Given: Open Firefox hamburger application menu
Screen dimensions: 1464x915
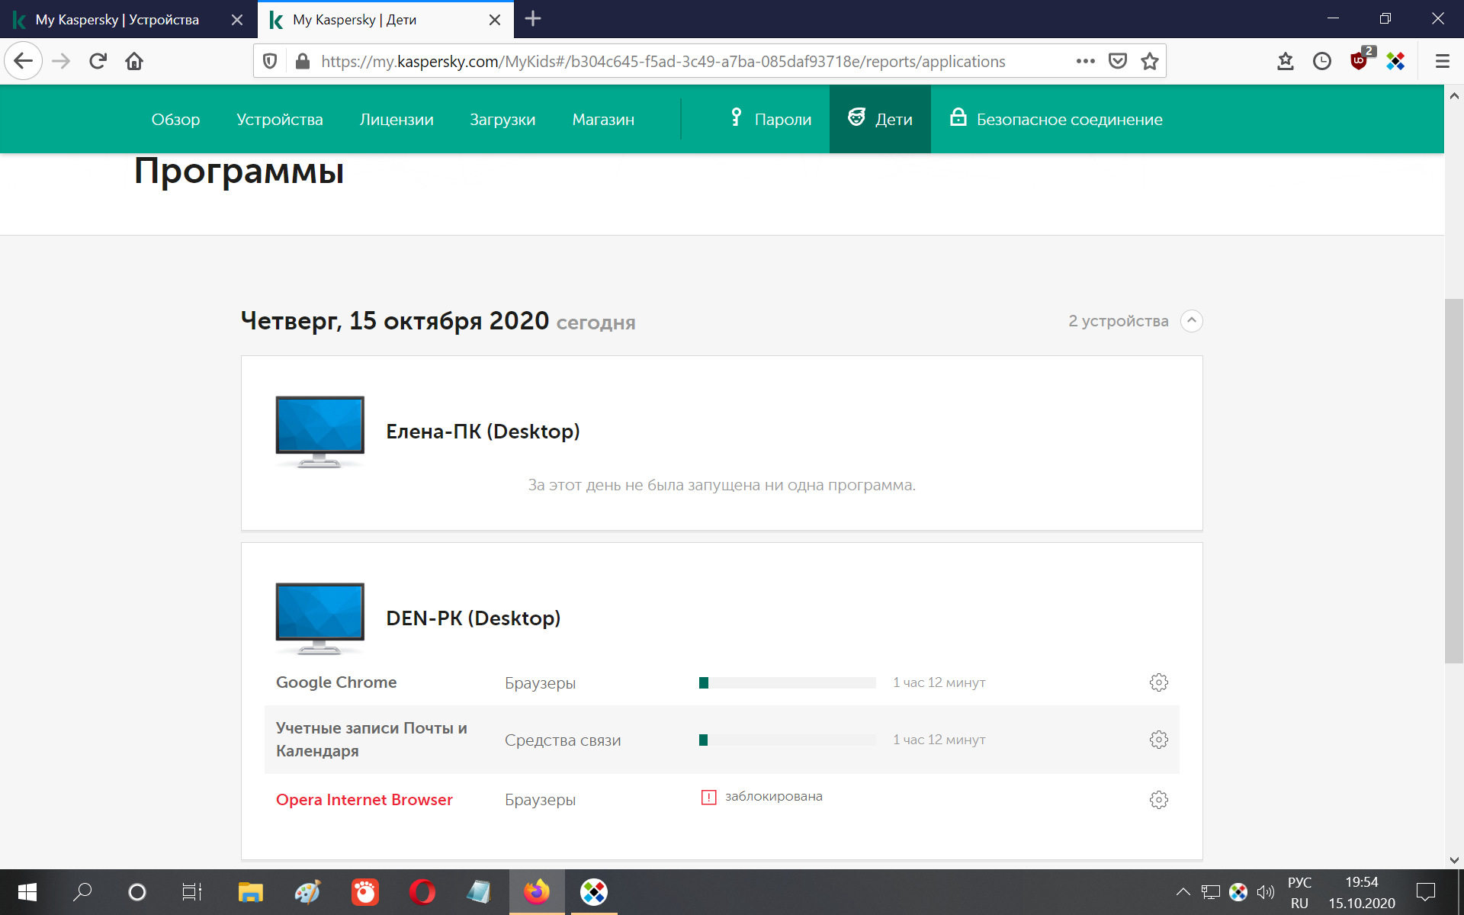Looking at the screenshot, I should click(1442, 61).
